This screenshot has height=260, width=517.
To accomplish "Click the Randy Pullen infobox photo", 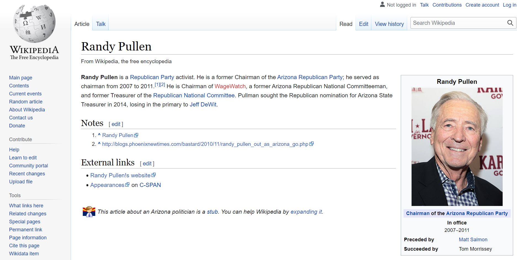I will click(457, 147).
